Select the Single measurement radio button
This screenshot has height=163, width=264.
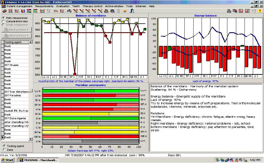[3, 25]
